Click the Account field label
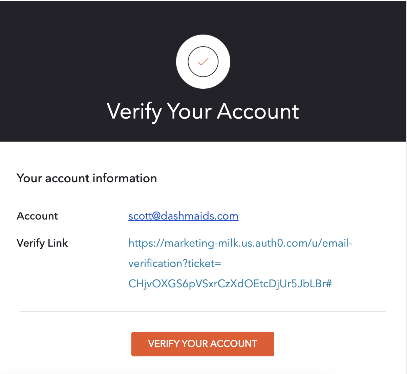407x374 pixels. (x=37, y=216)
